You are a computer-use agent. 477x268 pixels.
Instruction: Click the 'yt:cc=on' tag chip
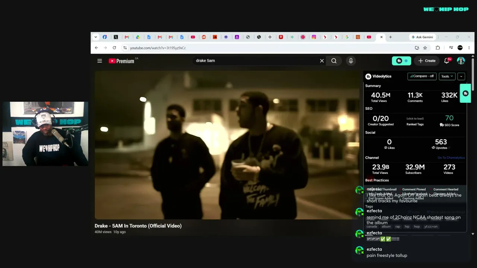431,226
